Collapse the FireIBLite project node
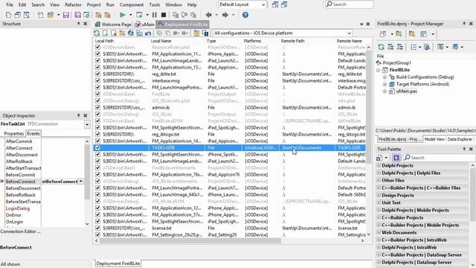The width and height of the screenshot is (476, 268). click(379, 70)
